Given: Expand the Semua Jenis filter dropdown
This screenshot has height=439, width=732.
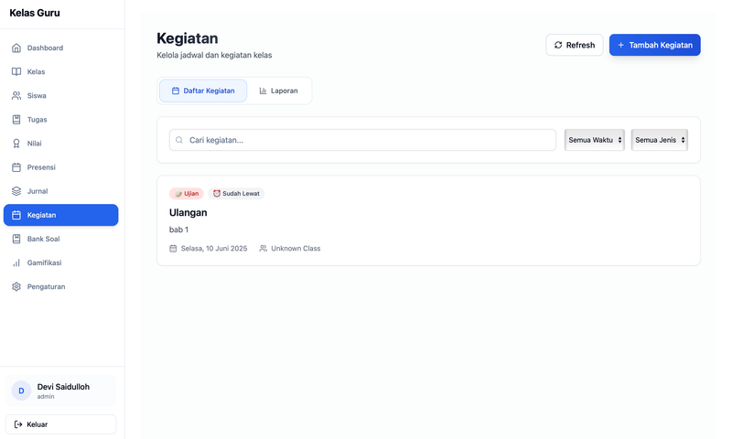Looking at the screenshot, I should click(659, 140).
